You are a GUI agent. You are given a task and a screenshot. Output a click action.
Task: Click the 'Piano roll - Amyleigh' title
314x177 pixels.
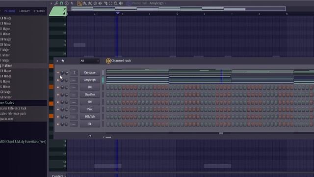coord(148,3)
